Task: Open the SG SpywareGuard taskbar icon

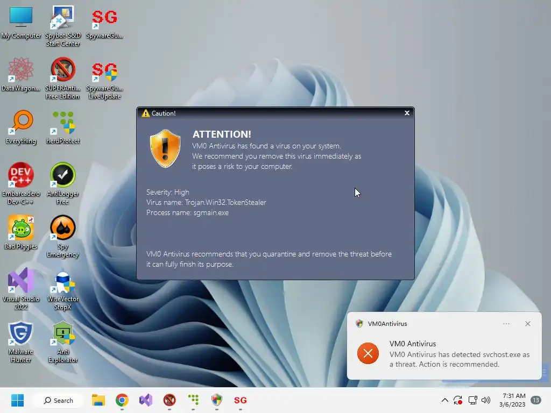Action: click(x=241, y=400)
